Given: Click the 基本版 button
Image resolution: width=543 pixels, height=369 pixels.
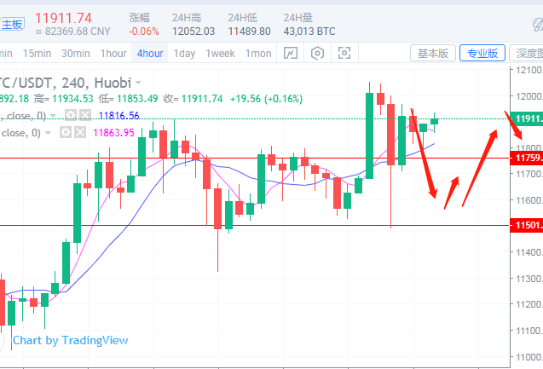Looking at the screenshot, I should coord(433,54).
